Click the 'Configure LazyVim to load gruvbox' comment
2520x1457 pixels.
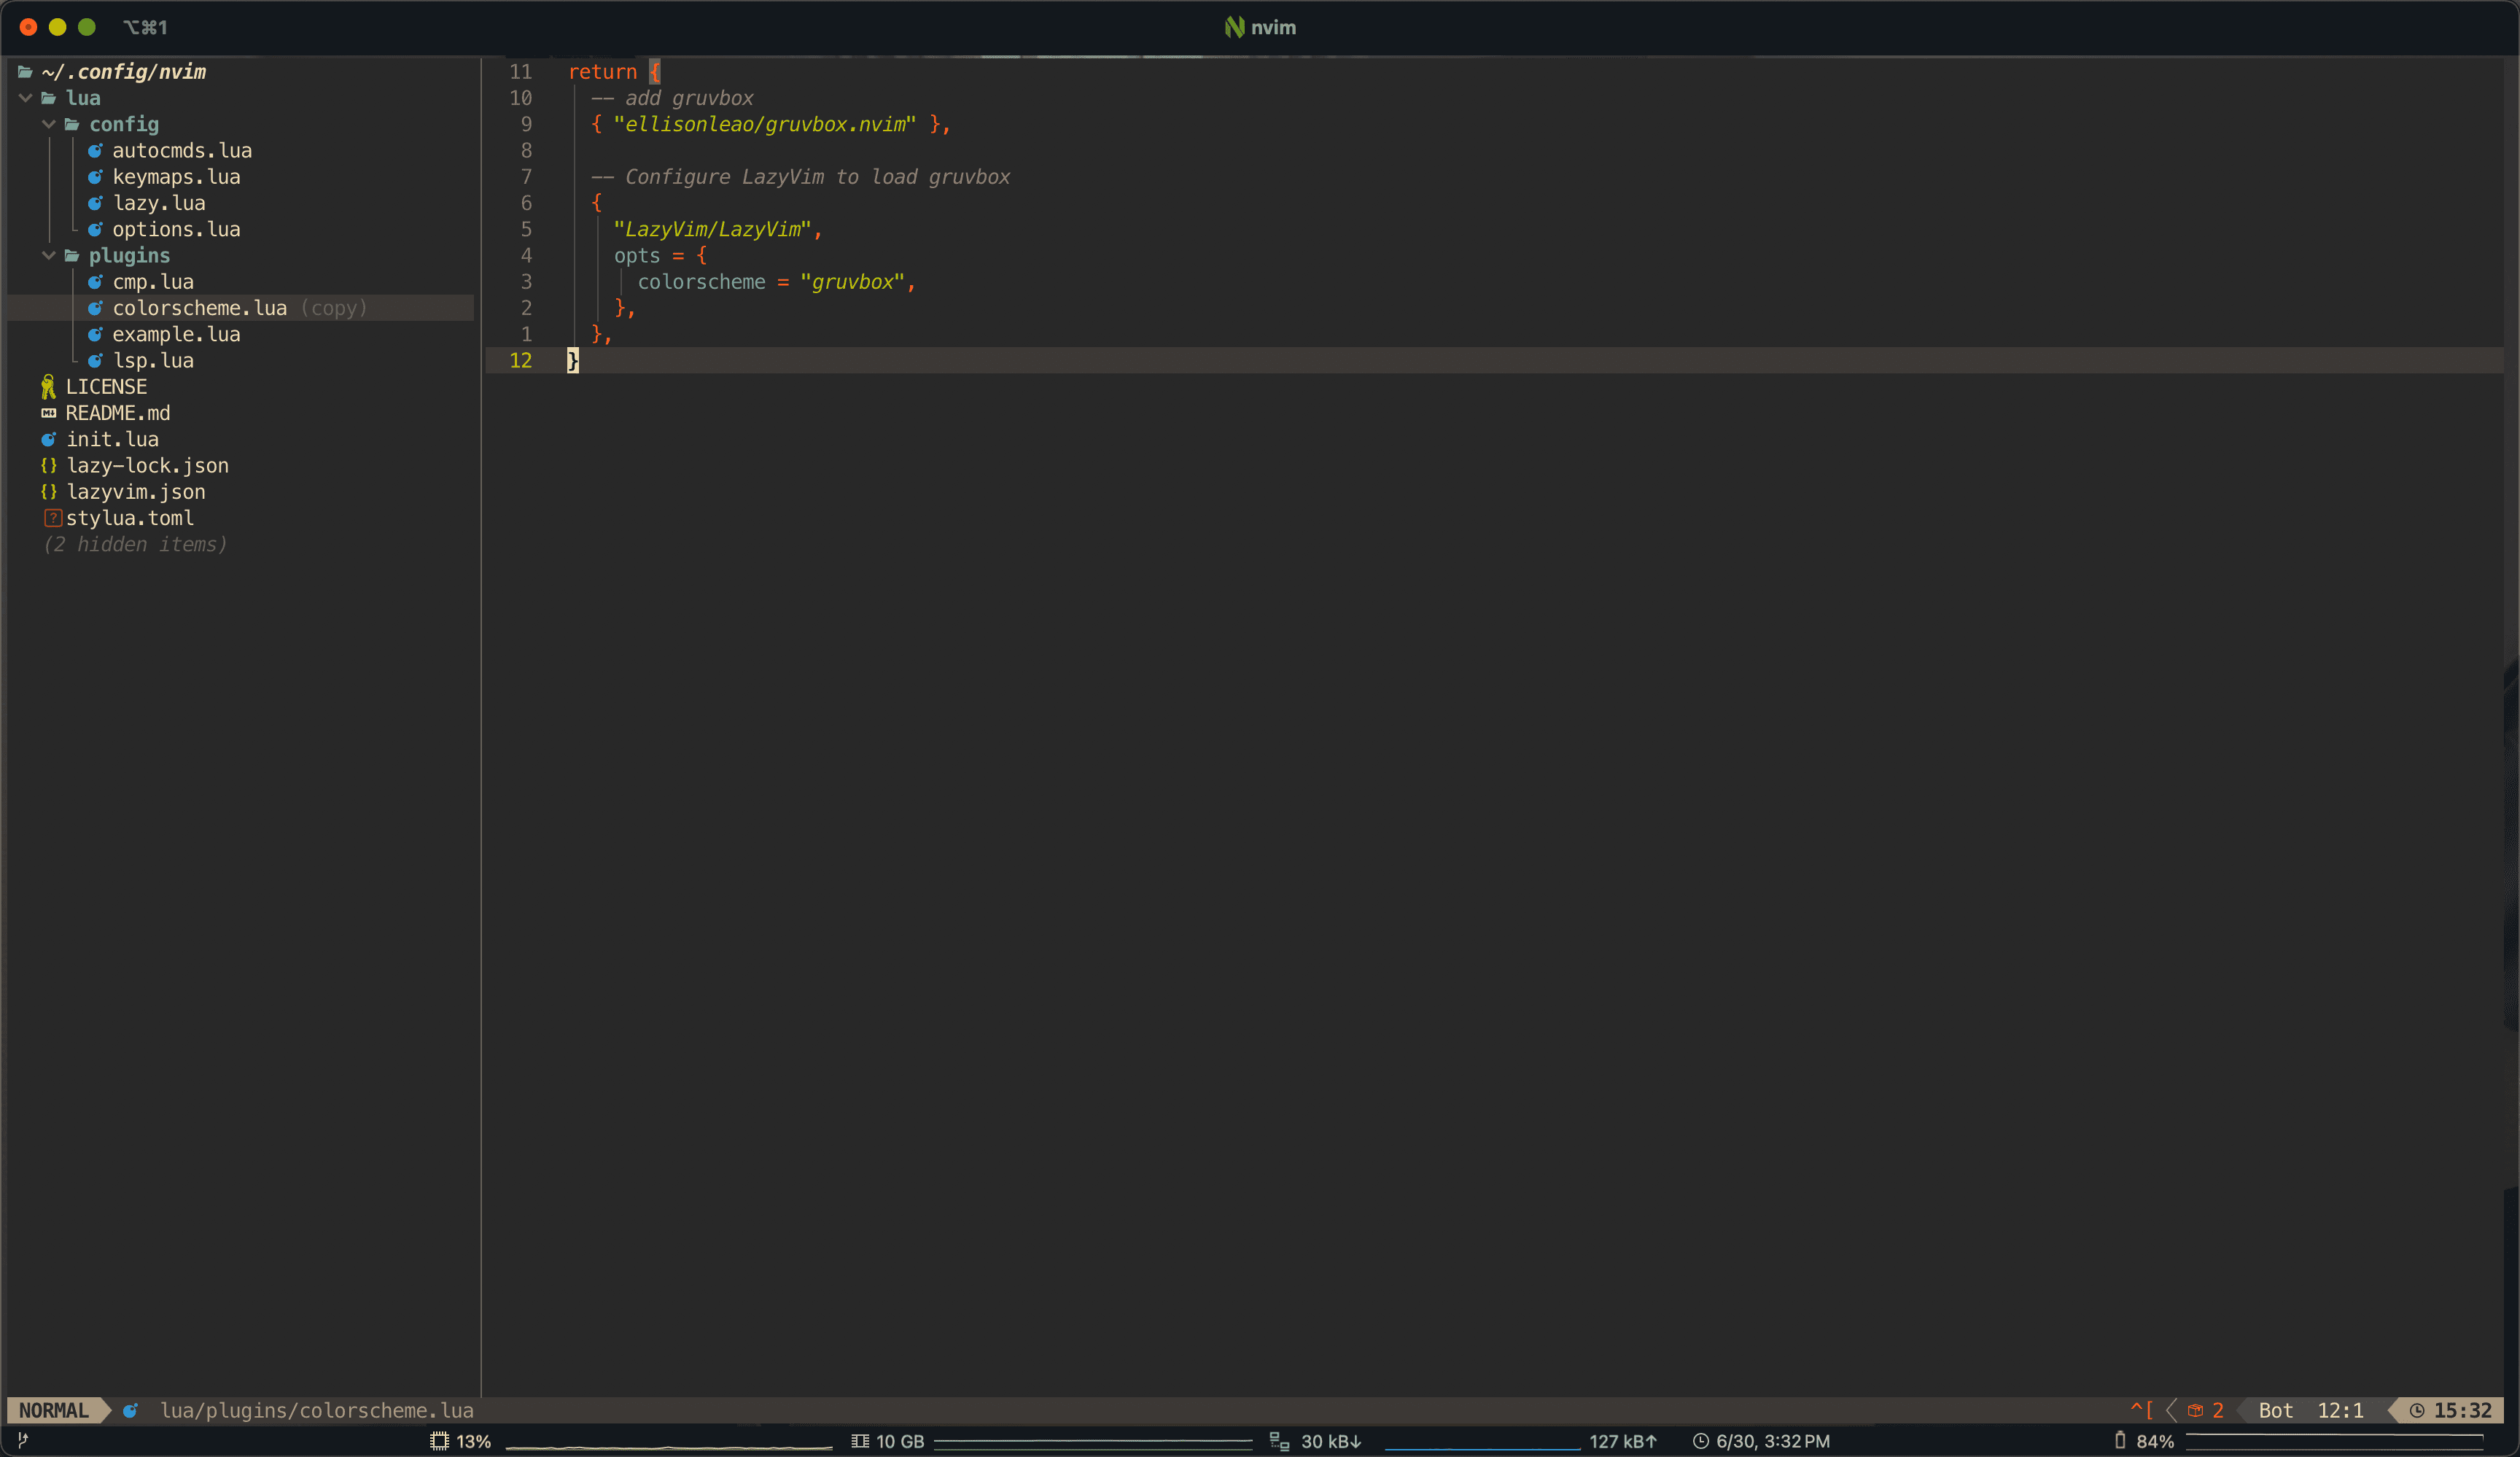click(x=800, y=177)
